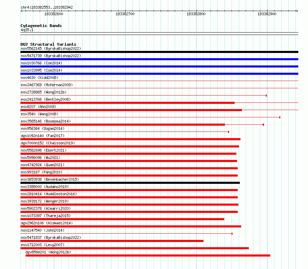Screen dimensions: 308x269
Task: Click the black bar under esv3653938
Action: point(130,183)
